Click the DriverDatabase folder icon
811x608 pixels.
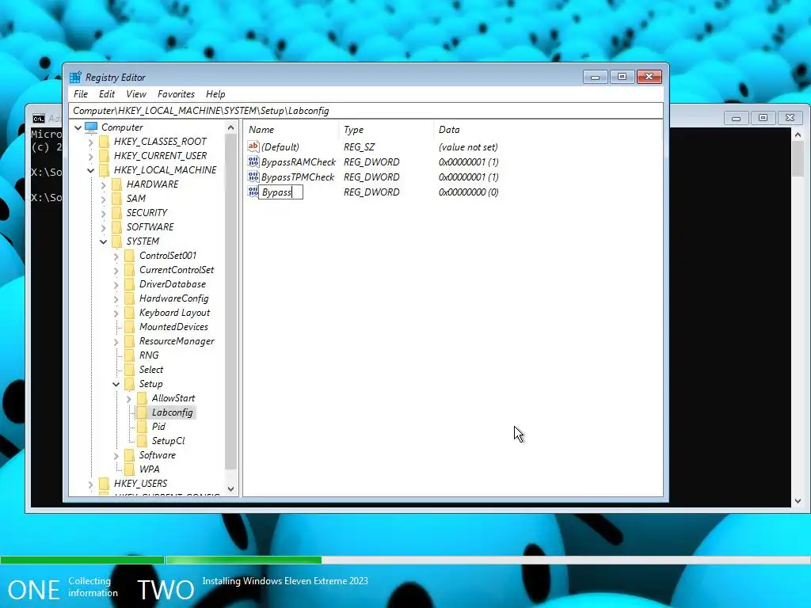(129, 284)
